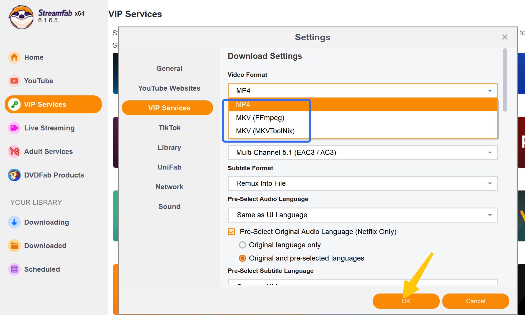The width and height of the screenshot is (525, 315).
Task: Open the Subtitle Format Remux Into File dropdown
Action: (363, 183)
